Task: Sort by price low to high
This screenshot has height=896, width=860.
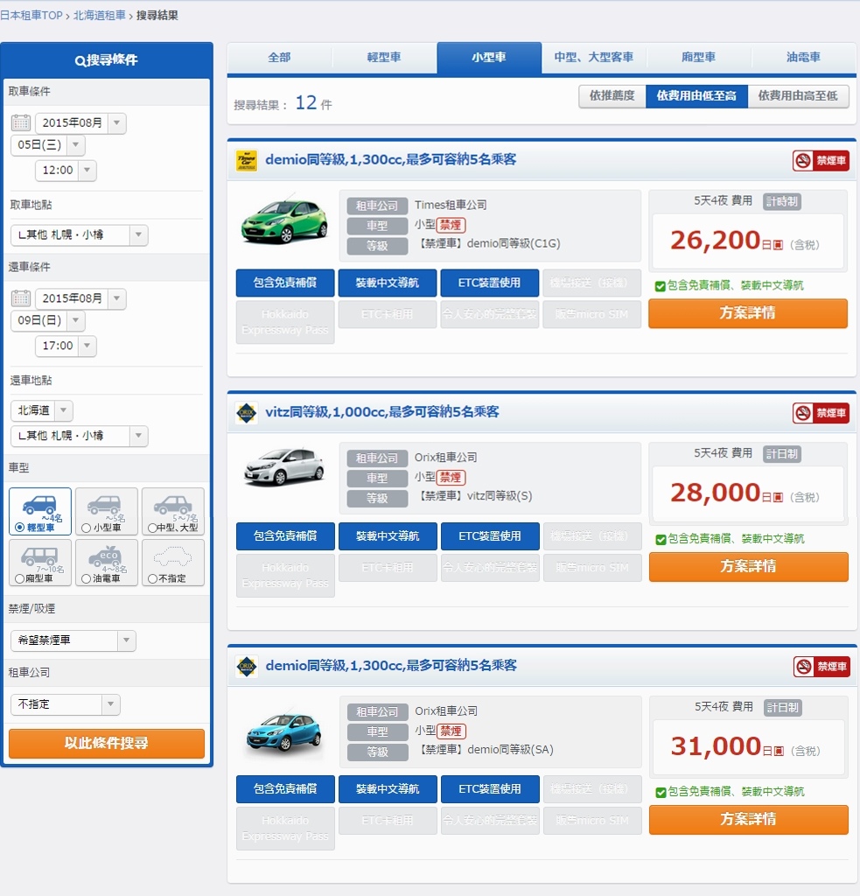Action: click(696, 96)
